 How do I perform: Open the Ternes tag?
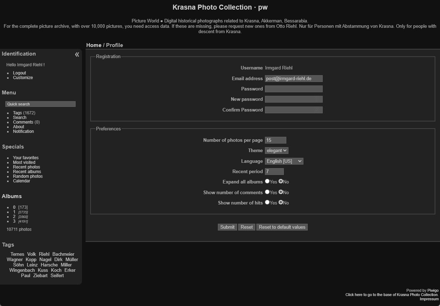click(17, 254)
